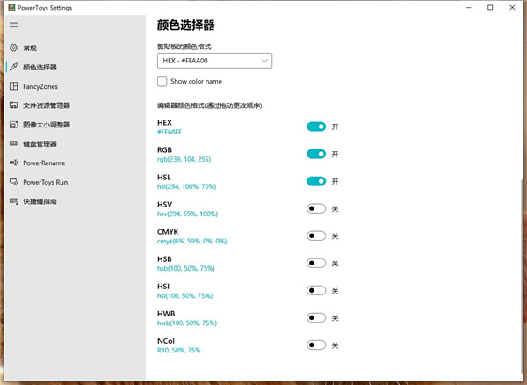Enable the HSB format toggle

click(x=316, y=263)
